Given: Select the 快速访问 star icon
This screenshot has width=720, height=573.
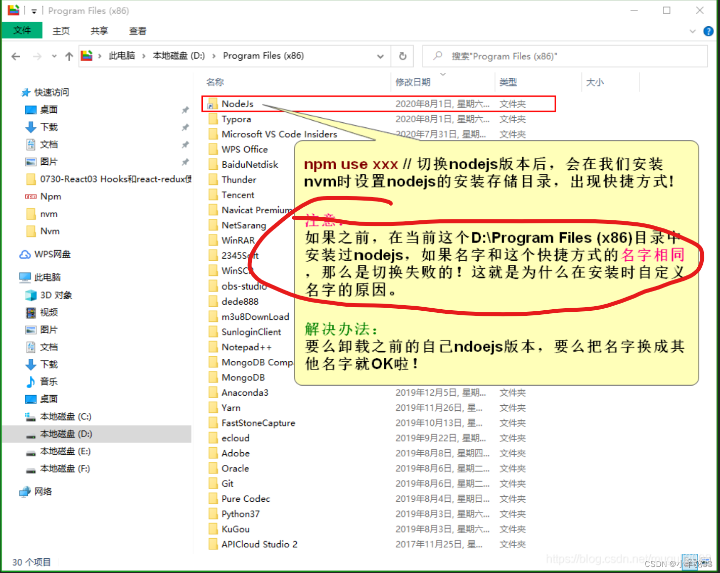Looking at the screenshot, I should coord(25,92).
